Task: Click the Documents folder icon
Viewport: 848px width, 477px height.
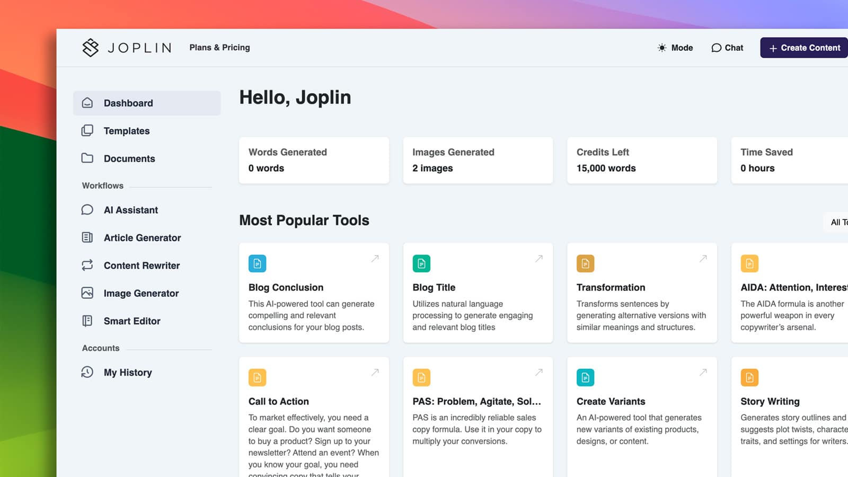Action: click(87, 158)
